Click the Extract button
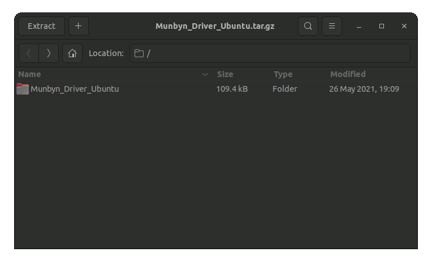The height and width of the screenshot is (265, 432). [42, 26]
